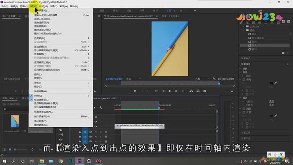Click the Go to In point button
The width and height of the screenshot is (293, 165).
pyautogui.click(x=157, y=91)
